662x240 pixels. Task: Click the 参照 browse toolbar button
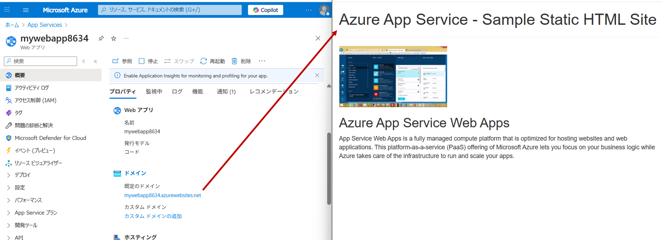(x=122, y=61)
